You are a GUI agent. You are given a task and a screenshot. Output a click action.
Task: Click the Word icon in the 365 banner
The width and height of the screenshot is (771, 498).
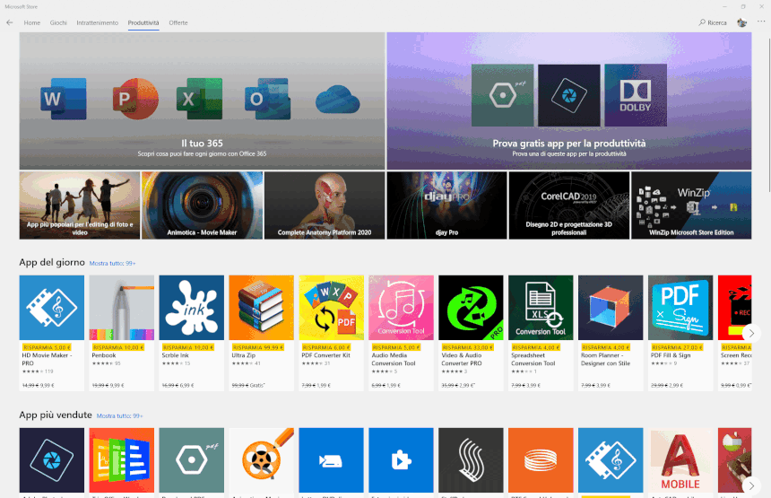pos(64,99)
